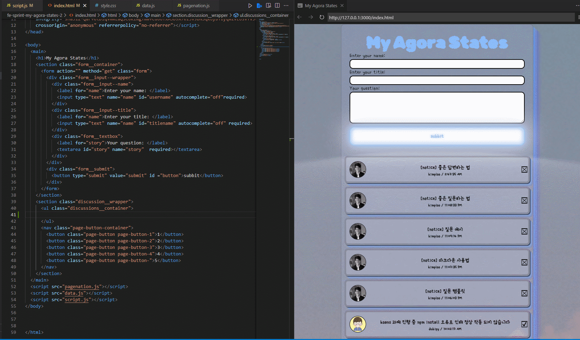Toggle checkbox on '좋은 답변하는 법' post

point(524,169)
